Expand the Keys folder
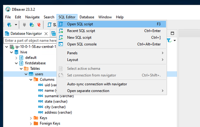 tap(31, 118)
